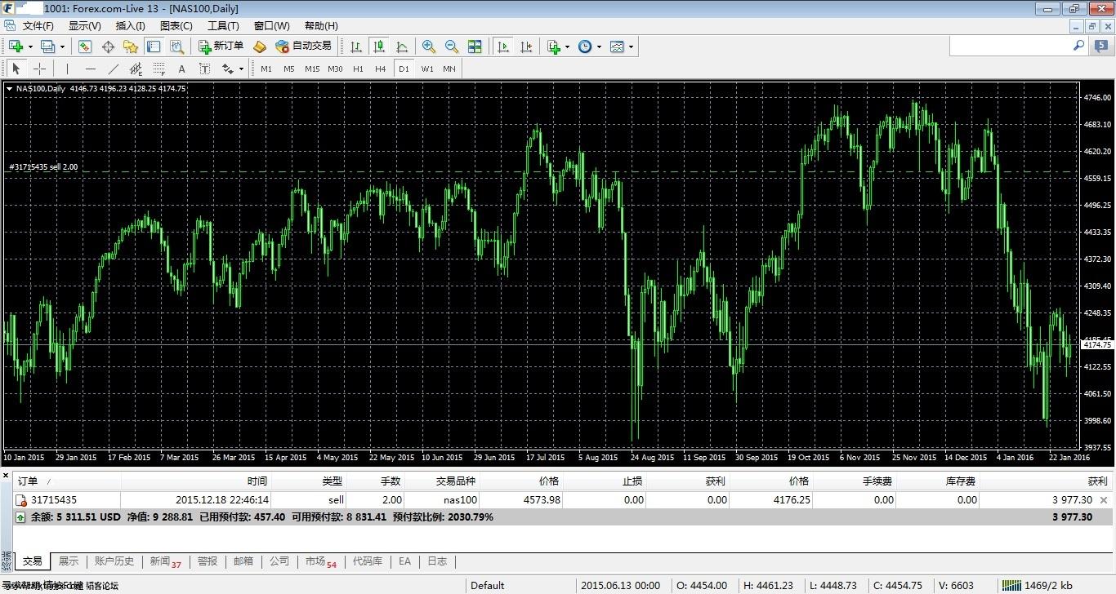Screen dimensions: 1116x594
Task: Click the connection status bars icon
Action: point(1011,585)
